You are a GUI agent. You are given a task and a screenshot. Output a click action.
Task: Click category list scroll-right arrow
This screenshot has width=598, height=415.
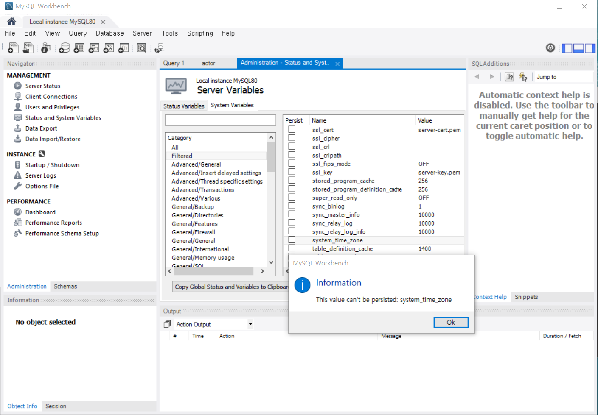coord(262,271)
